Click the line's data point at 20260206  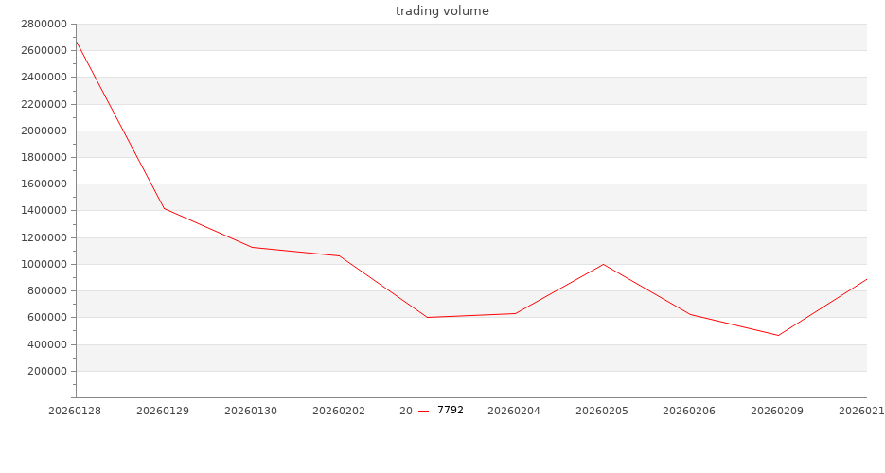click(x=690, y=314)
